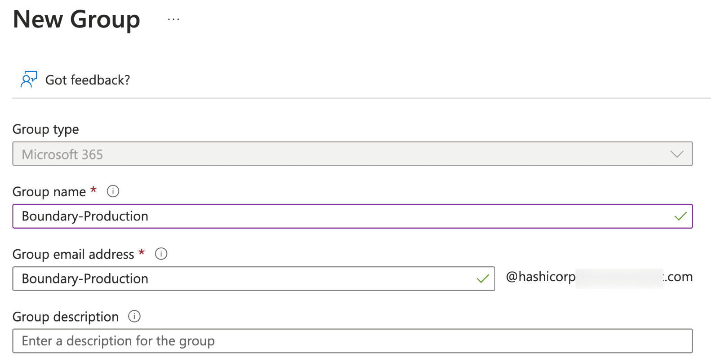Open the ellipsis menu beside New Group

(x=173, y=19)
